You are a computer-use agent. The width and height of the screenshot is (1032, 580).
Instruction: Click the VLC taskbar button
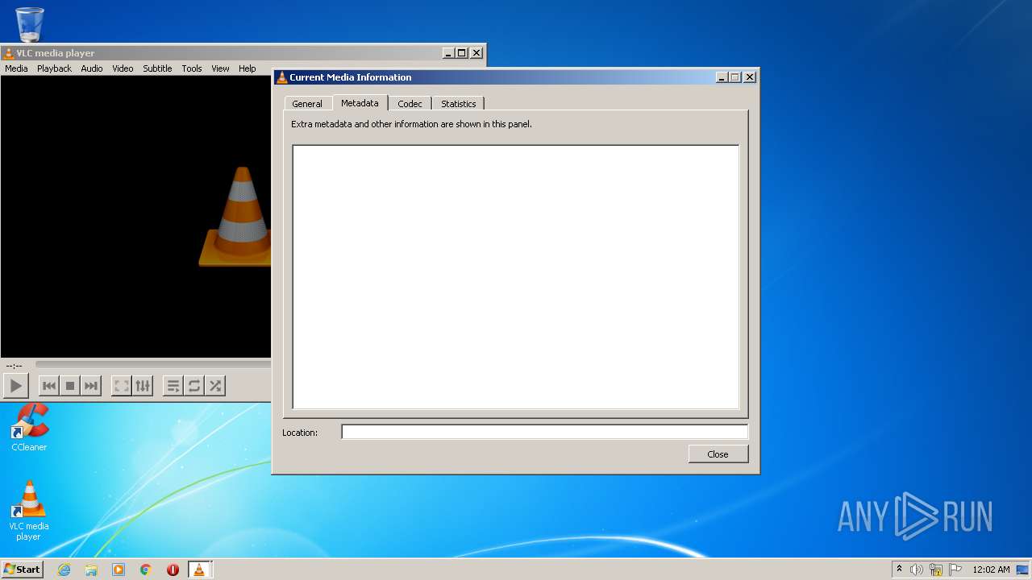click(x=199, y=570)
